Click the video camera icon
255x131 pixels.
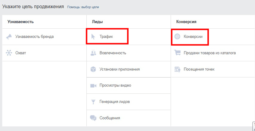click(93, 86)
